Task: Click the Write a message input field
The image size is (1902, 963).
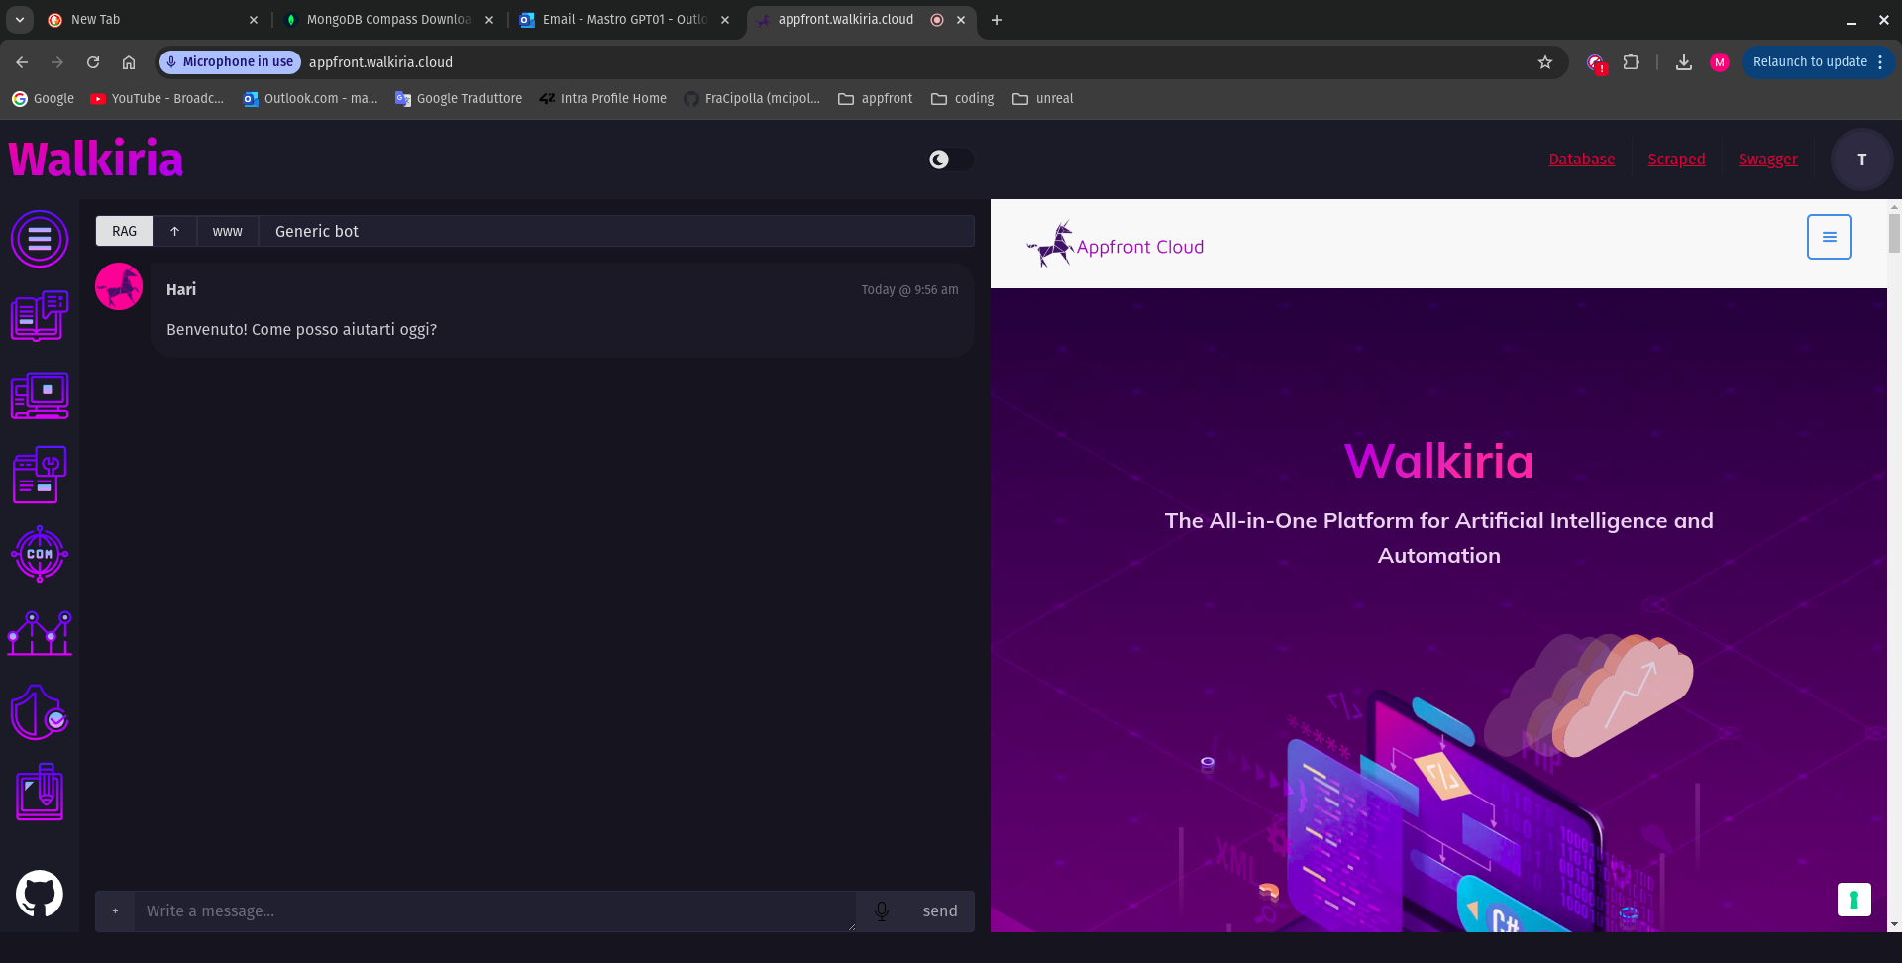Action: point(494,910)
